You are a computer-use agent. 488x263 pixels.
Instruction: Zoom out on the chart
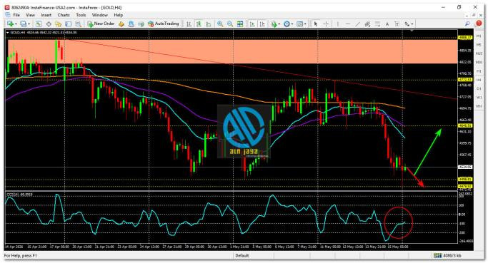click(x=230, y=24)
